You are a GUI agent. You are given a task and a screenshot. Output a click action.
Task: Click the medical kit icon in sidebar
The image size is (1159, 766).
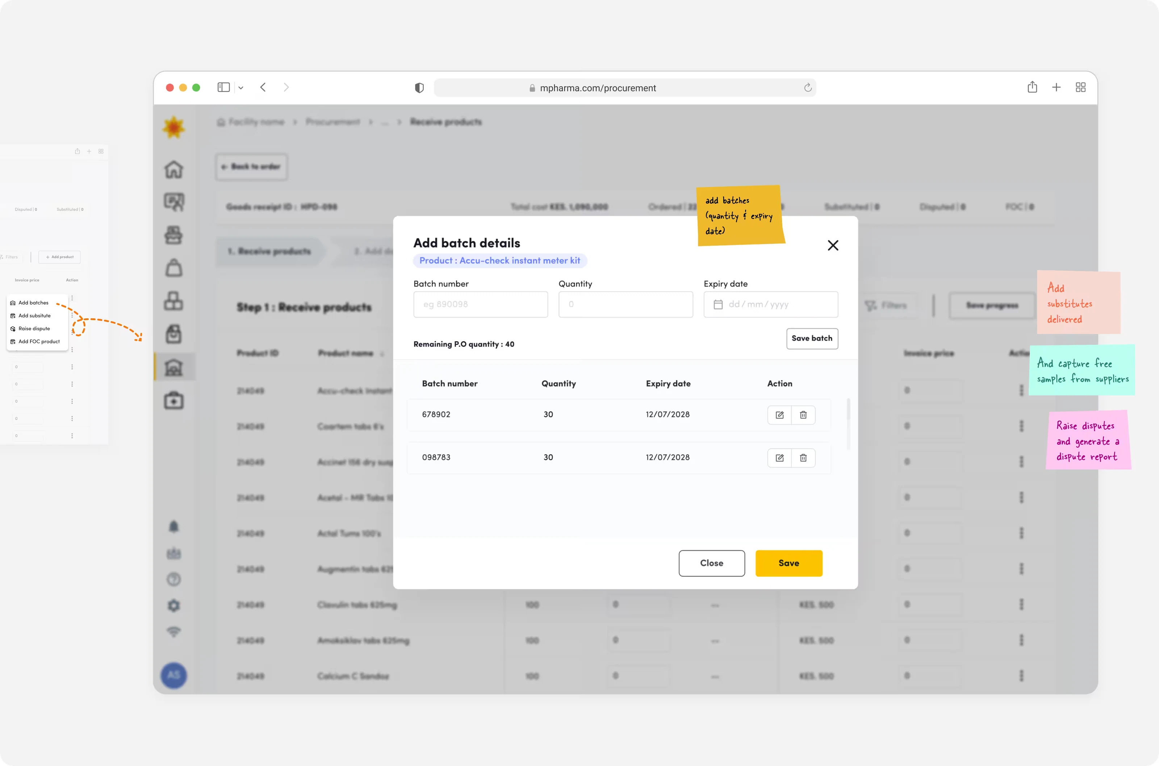[x=173, y=401]
